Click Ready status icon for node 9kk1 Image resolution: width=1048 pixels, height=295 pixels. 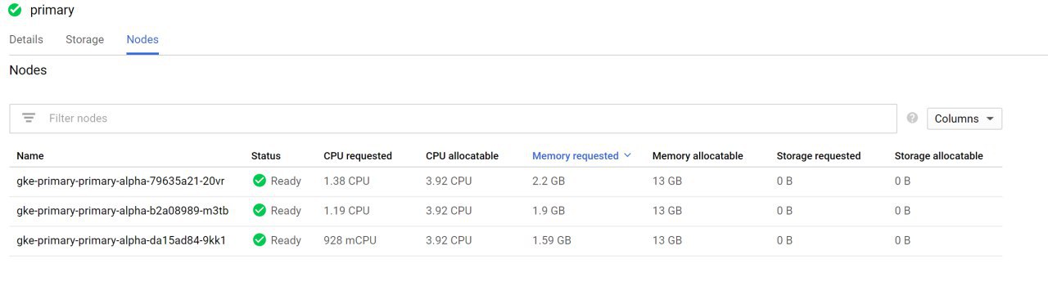[260, 240]
